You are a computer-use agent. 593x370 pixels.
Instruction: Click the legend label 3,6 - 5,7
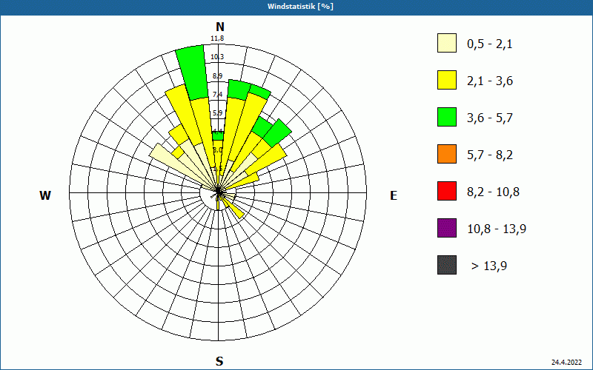click(x=490, y=118)
